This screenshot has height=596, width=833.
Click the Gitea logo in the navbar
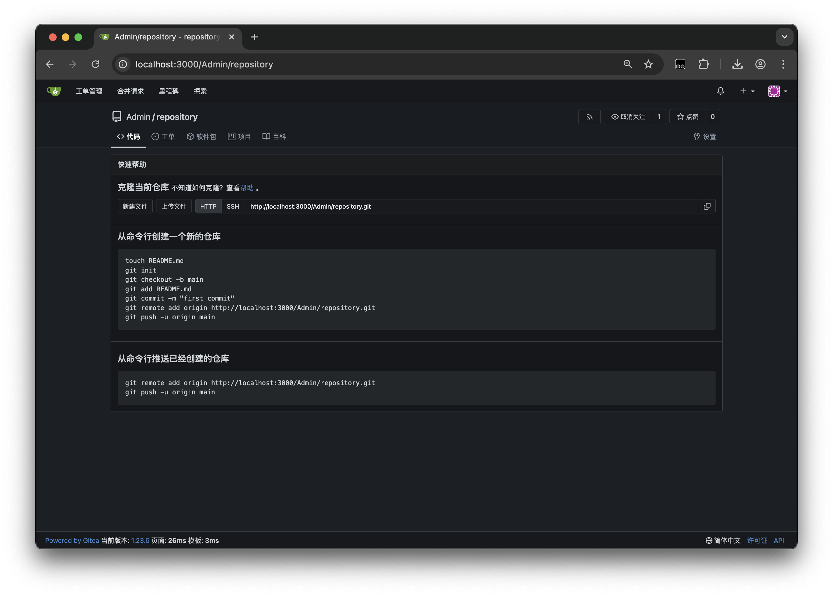(x=54, y=91)
